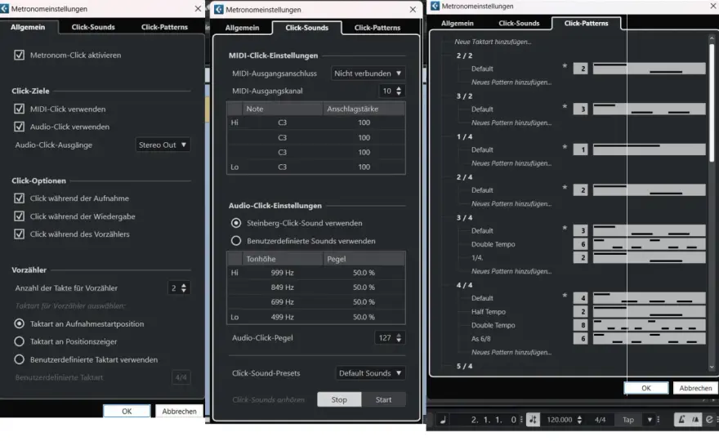
Task: Click the 4/4 time signature field in transport
Action: tap(600, 420)
